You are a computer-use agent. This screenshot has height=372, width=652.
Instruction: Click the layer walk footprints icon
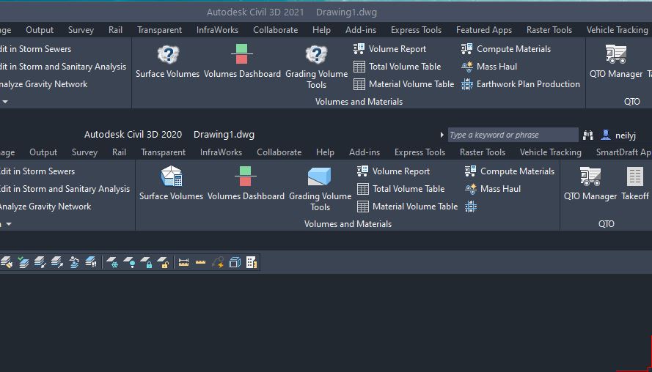tap(91, 262)
